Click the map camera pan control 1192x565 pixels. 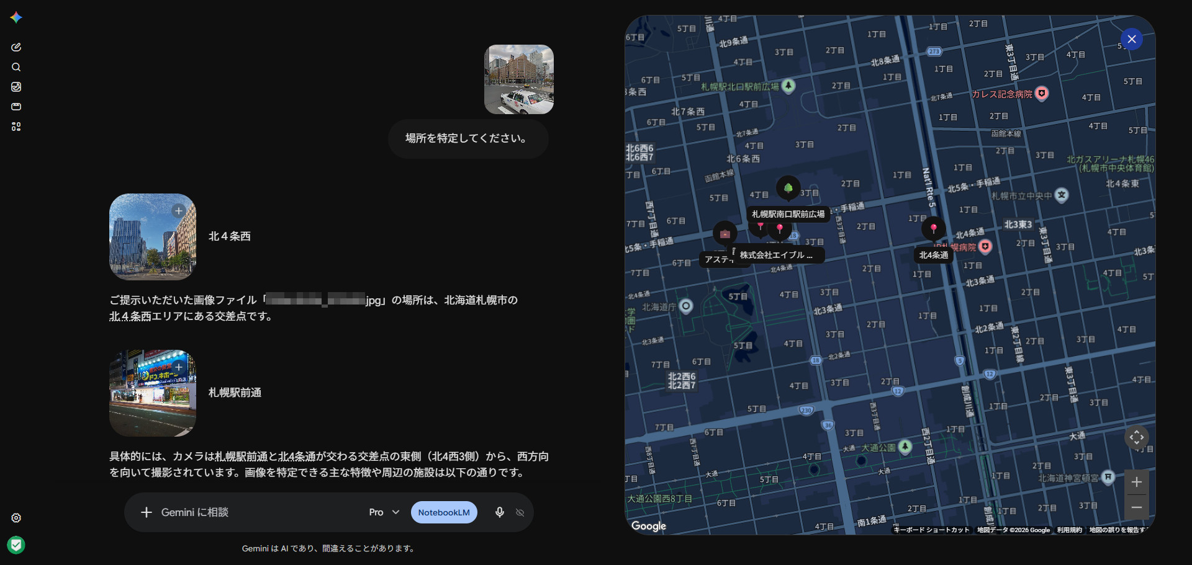(1137, 437)
